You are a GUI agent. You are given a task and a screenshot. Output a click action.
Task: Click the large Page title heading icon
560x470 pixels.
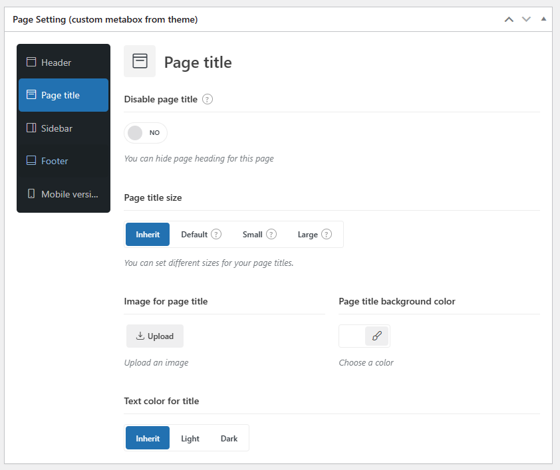click(140, 61)
